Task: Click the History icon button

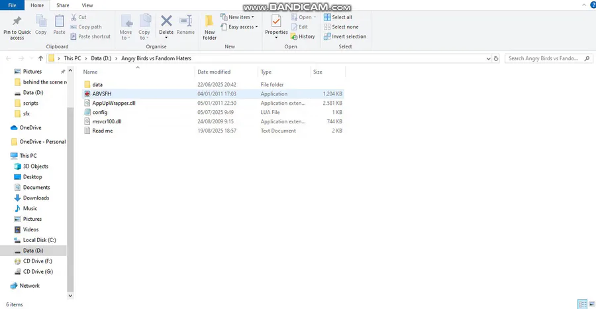Action: tap(303, 36)
